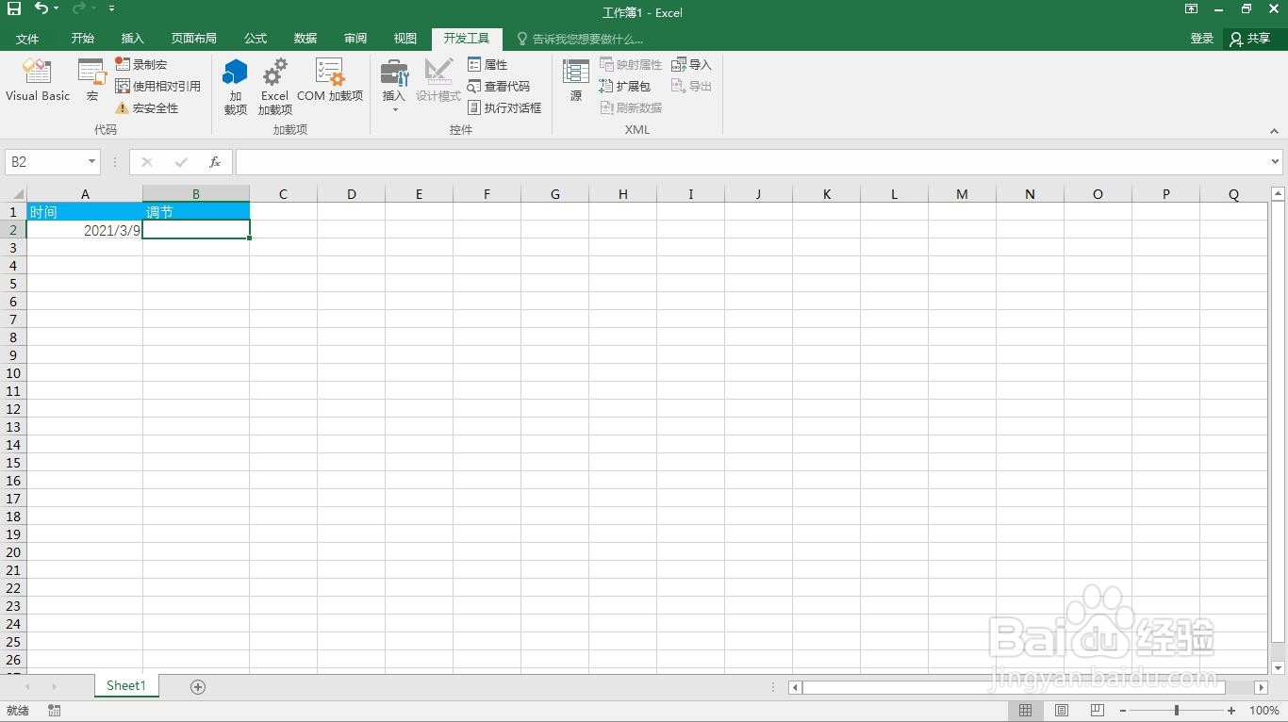Toggle Design Mode (设计模式)

tap(438, 82)
